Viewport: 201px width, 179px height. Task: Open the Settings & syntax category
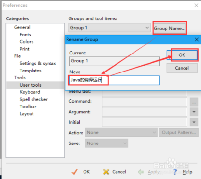tap(38, 63)
